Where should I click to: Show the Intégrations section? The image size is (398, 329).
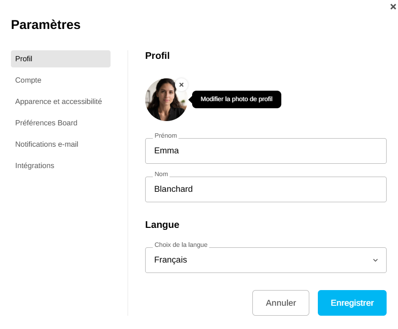[35, 166]
